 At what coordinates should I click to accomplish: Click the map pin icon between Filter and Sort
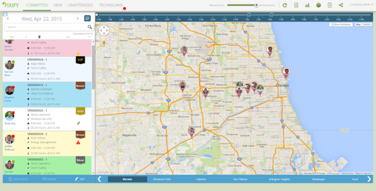pos(39,37)
